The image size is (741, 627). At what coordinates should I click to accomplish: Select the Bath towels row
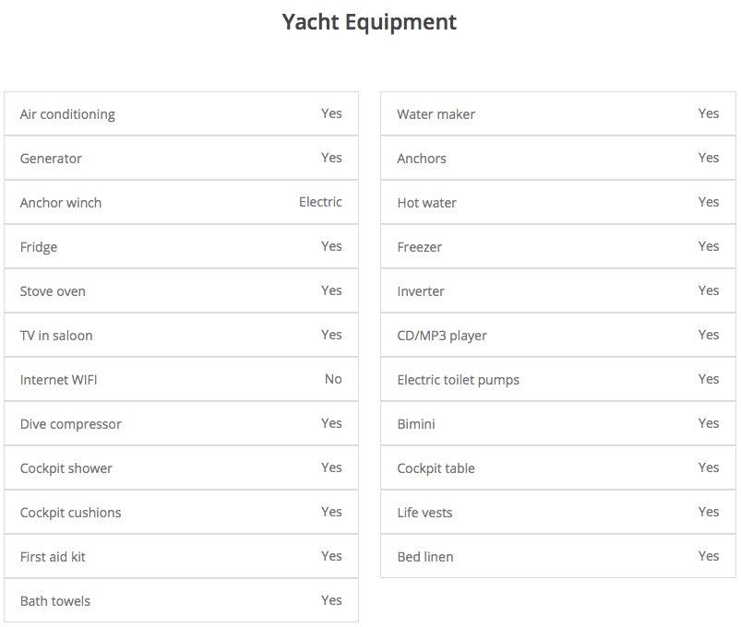click(x=181, y=601)
